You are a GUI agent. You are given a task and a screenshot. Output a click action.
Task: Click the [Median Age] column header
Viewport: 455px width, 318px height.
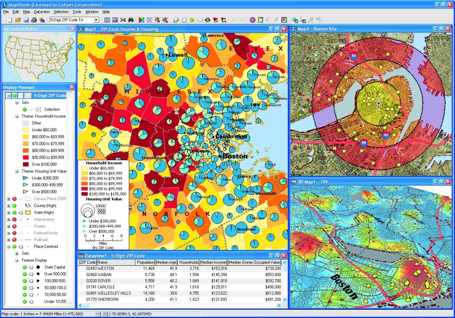pyautogui.click(x=166, y=262)
